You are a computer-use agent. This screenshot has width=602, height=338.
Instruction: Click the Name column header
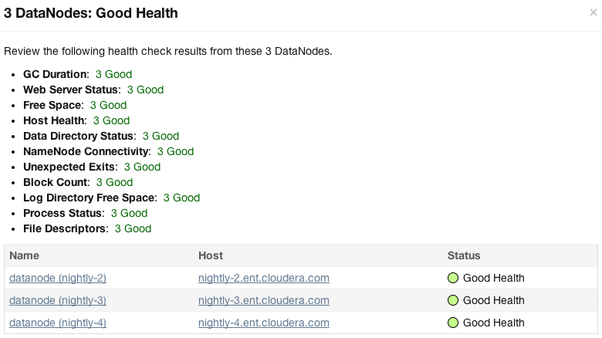coord(24,255)
